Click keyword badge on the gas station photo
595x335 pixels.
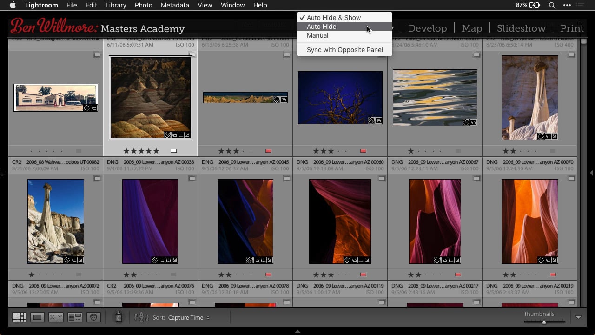pos(87,108)
